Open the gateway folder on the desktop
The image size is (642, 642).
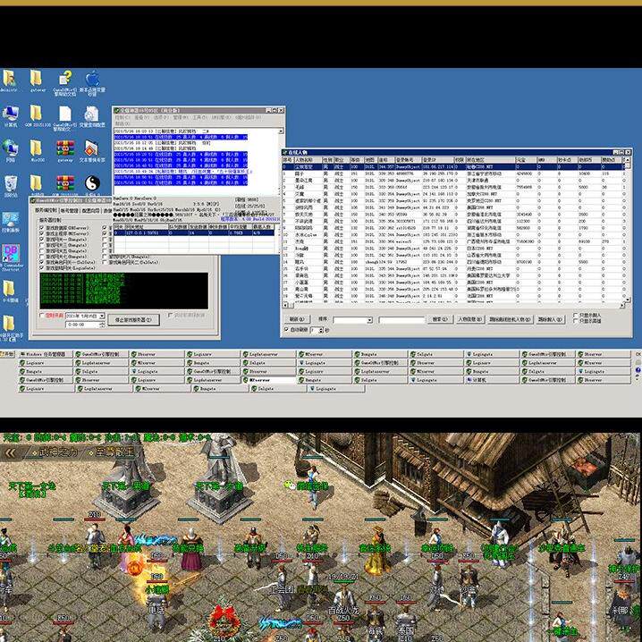pos(37,80)
